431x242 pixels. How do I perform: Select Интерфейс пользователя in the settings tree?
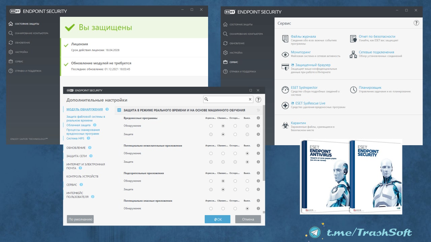tap(77, 195)
